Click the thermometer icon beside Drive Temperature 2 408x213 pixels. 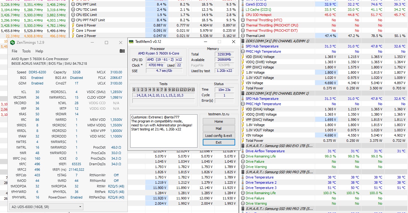tap(243, 182)
